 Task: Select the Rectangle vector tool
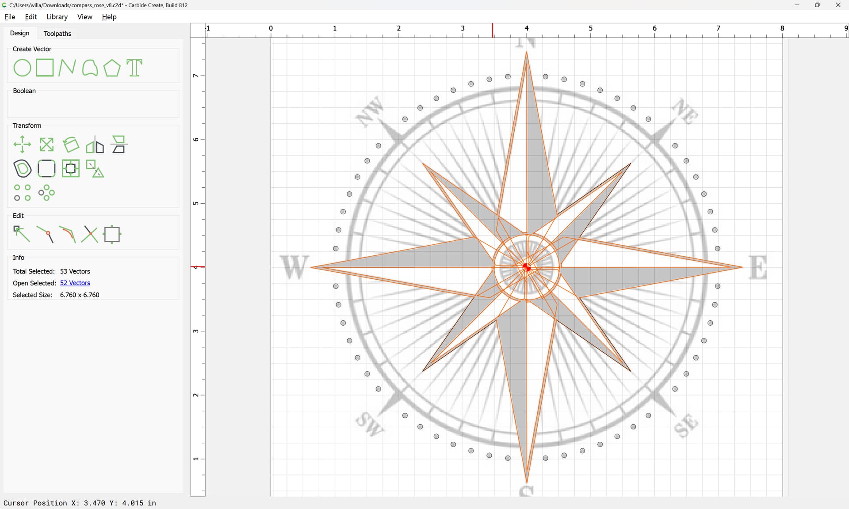45,68
